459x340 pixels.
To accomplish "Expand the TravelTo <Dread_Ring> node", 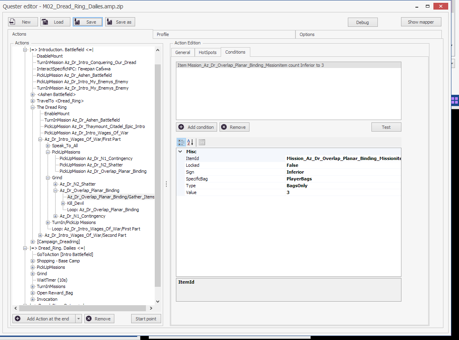I will pos(33,101).
